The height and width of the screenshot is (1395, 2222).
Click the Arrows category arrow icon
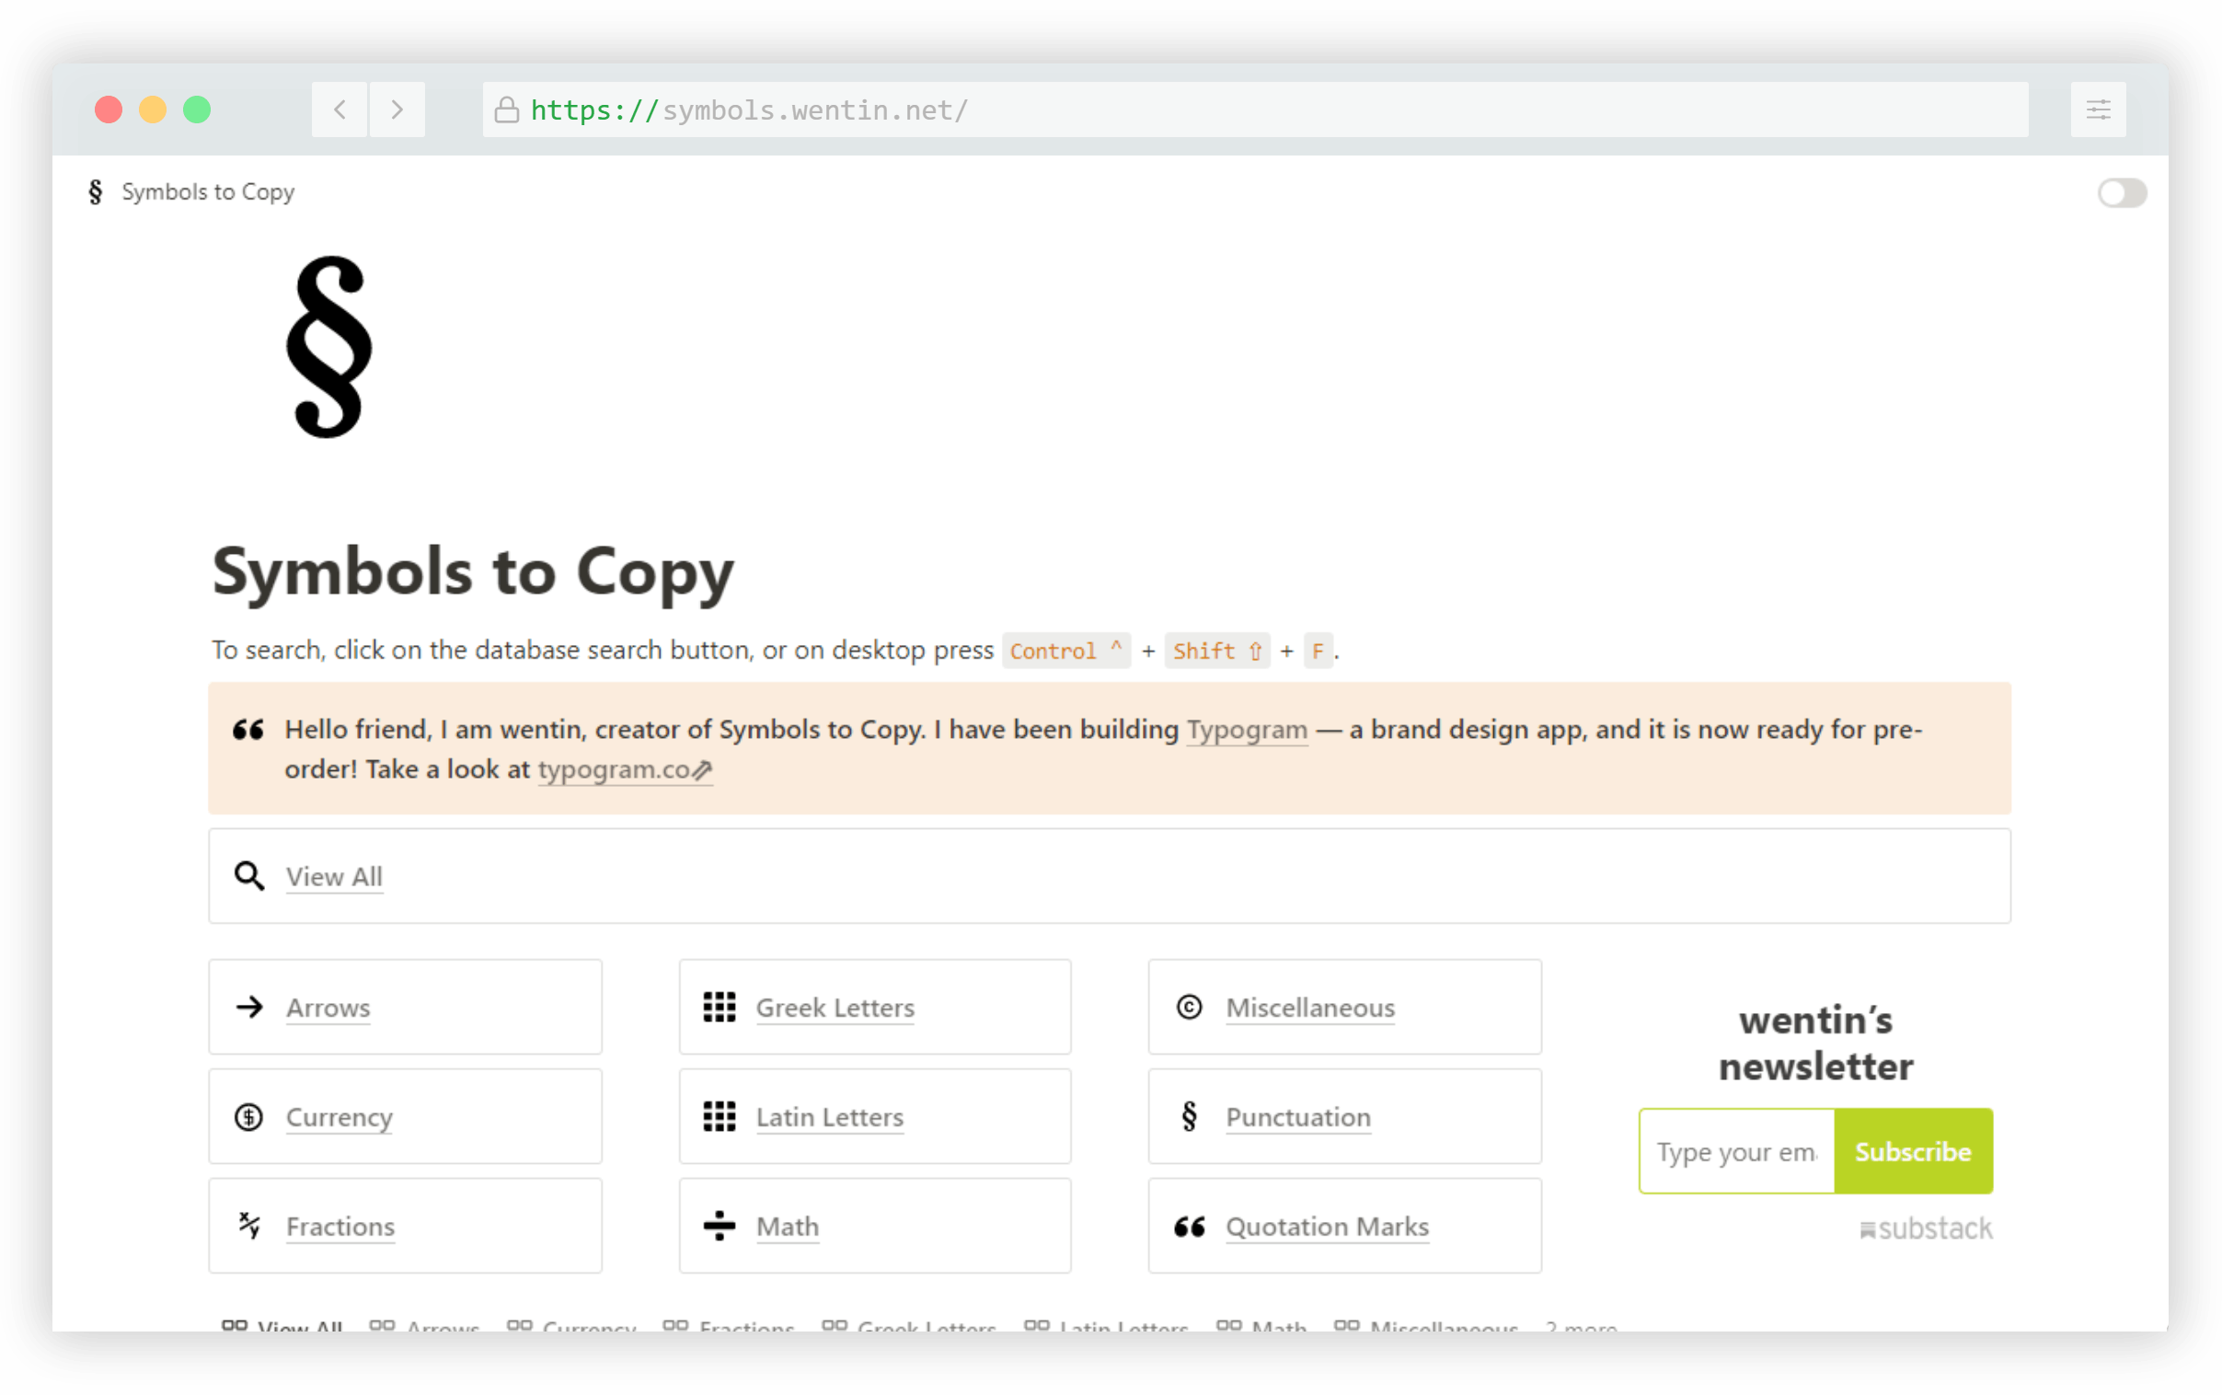tap(249, 1007)
